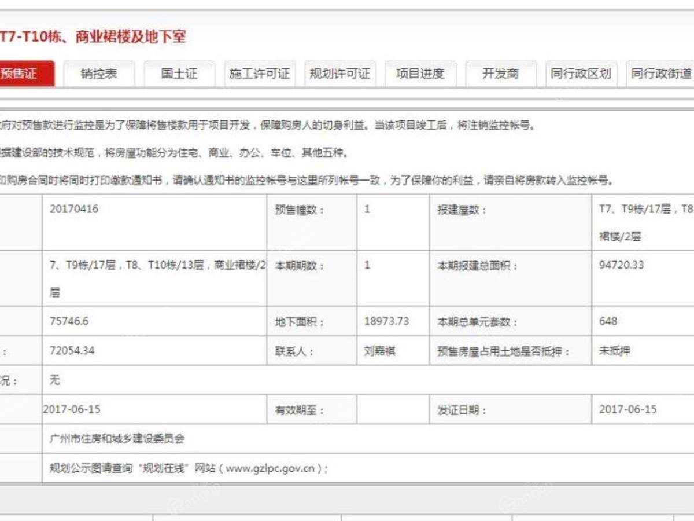Click the notice line about 缴款通知书
The height and width of the screenshot is (521, 694).
(x=306, y=181)
